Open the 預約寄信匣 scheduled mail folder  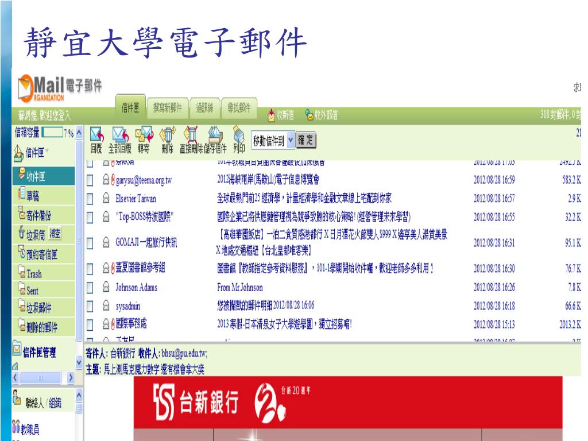pos(44,254)
